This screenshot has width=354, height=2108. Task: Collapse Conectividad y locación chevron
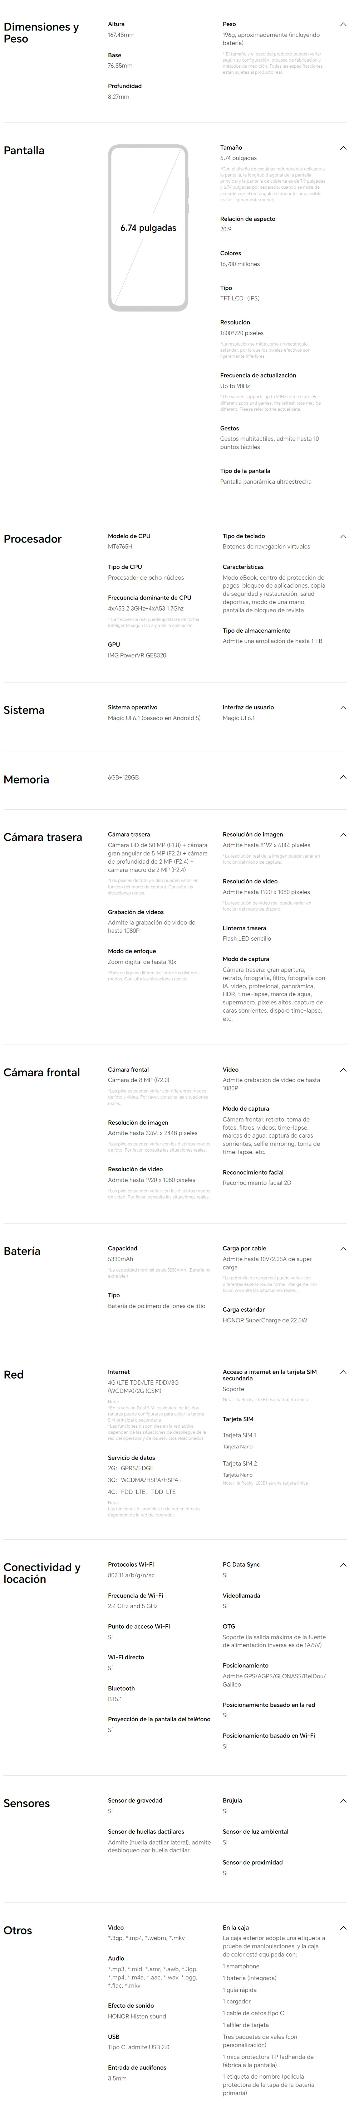[x=343, y=1565]
